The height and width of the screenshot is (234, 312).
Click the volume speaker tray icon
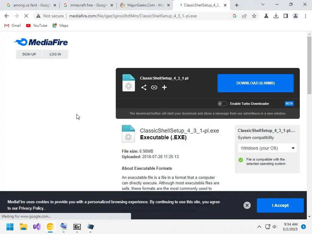coord(275,227)
